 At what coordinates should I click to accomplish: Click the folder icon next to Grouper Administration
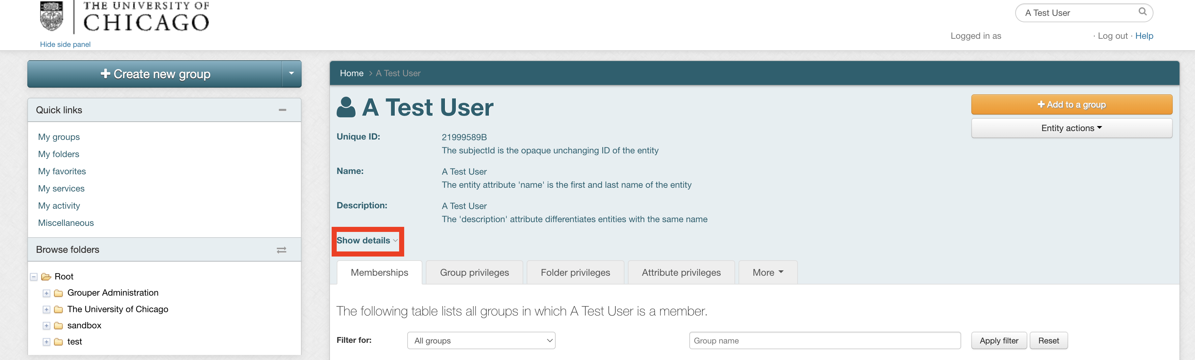58,292
